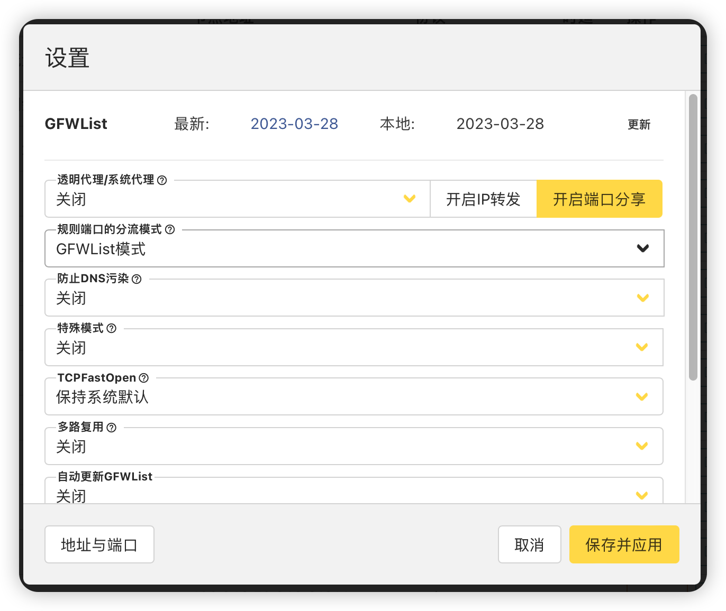Expand the 多路复用 dropdown
This screenshot has height=611, width=726.
pos(354,446)
